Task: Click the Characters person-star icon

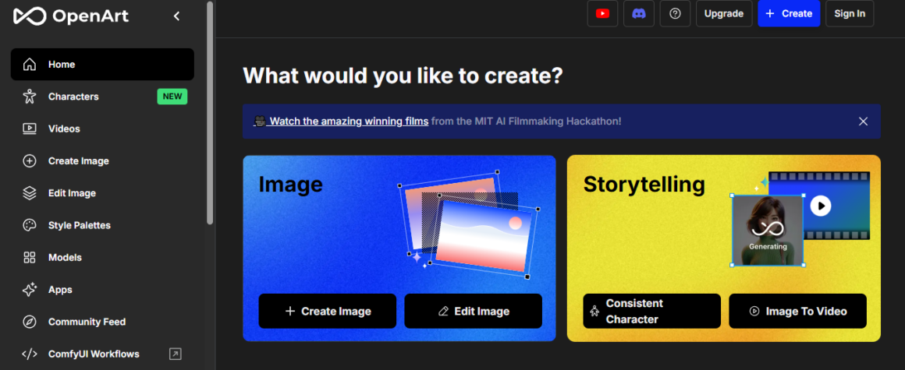Action: coord(30,97)
